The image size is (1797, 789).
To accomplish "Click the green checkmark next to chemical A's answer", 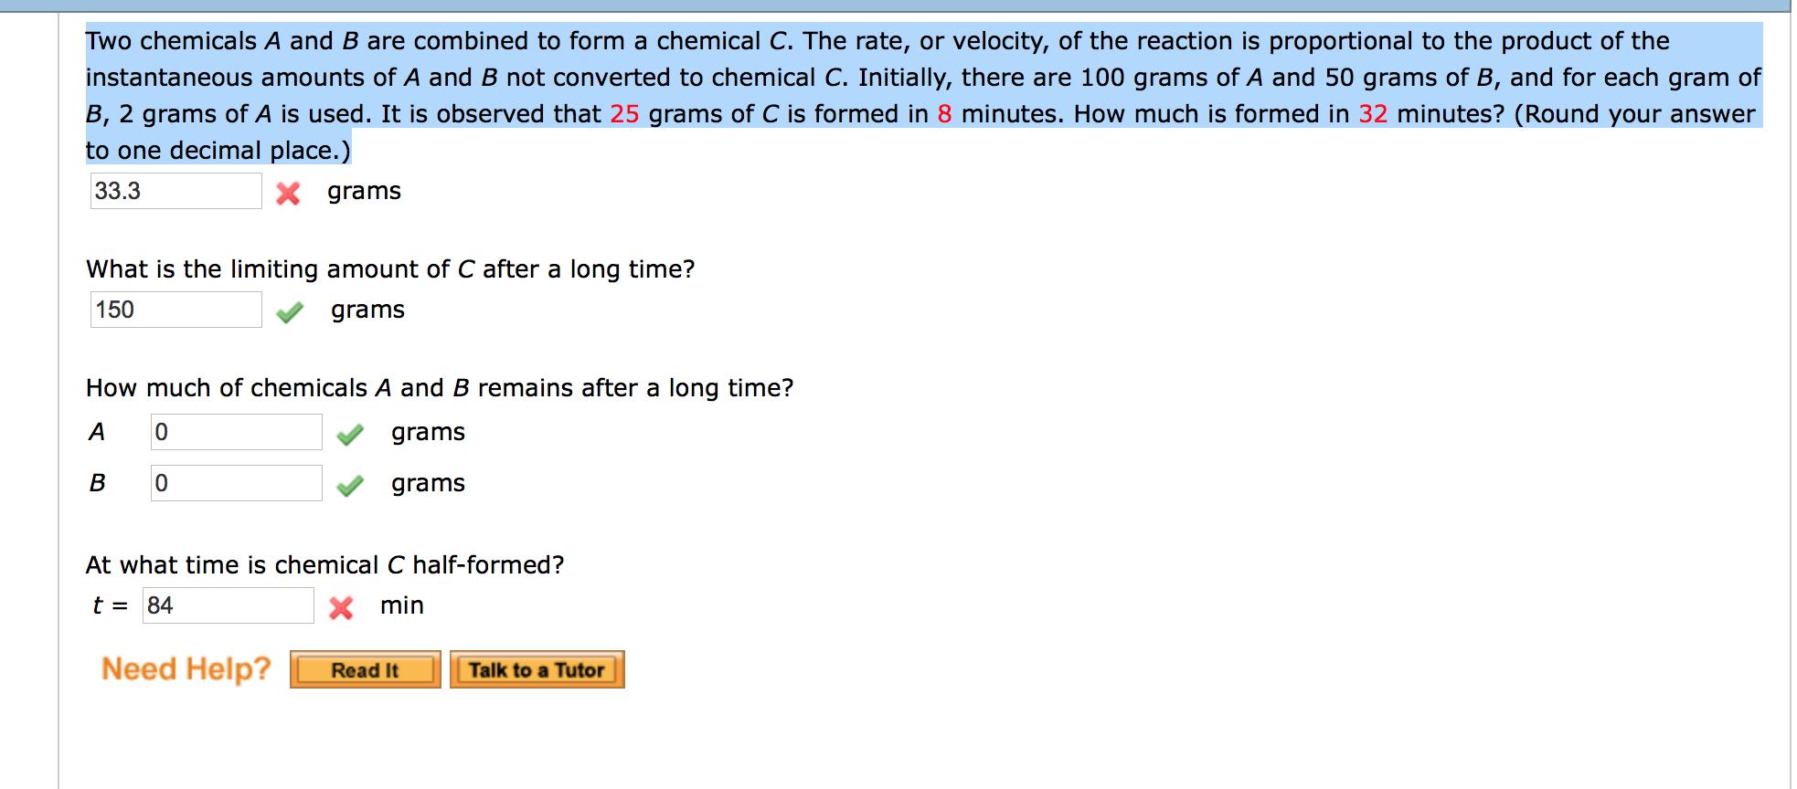I will (x=352, y=434).
